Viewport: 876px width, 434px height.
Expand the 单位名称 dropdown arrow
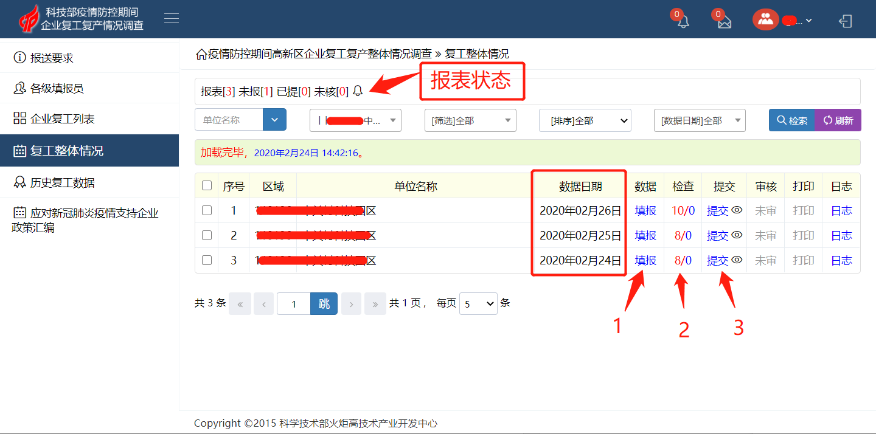point(274,120)
